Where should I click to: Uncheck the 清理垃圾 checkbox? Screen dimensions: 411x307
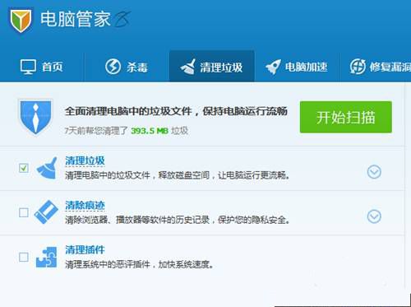(24, 168)
